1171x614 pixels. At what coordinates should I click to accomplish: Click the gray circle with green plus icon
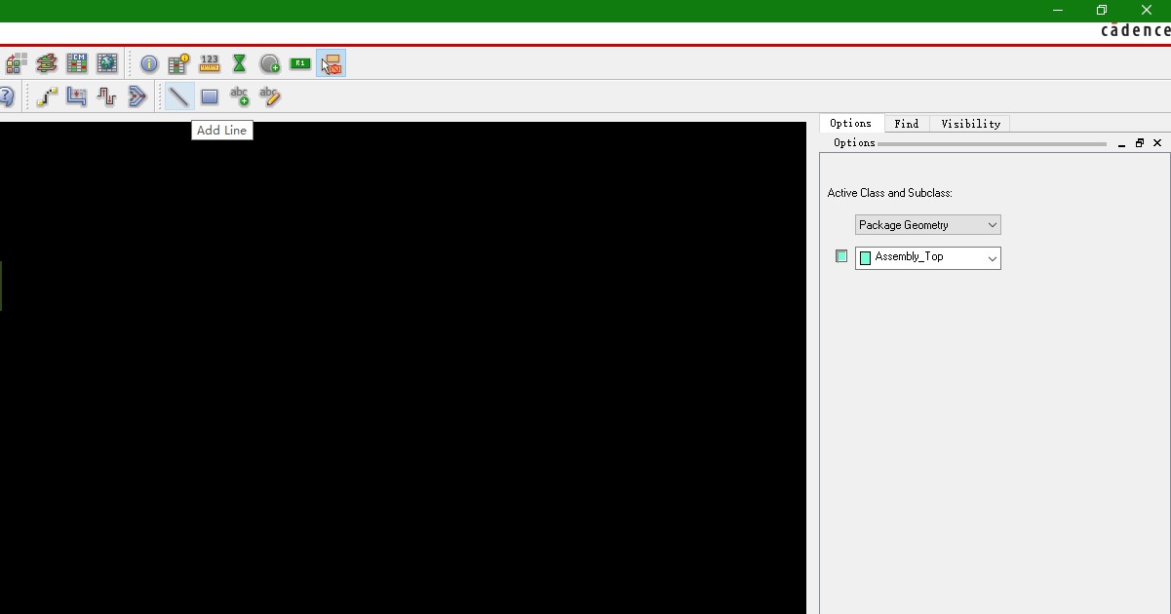tap(270, 64)
